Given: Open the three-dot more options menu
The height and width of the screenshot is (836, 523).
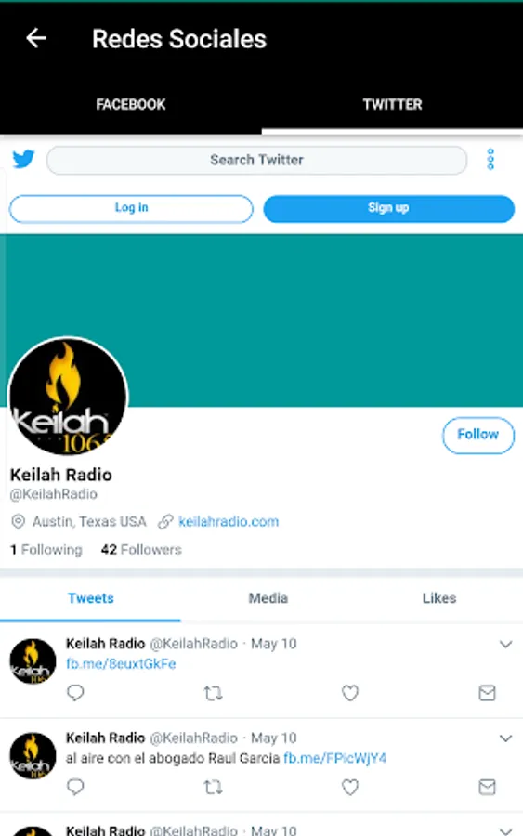Looking at the screenshot, I should click(490, 160).
